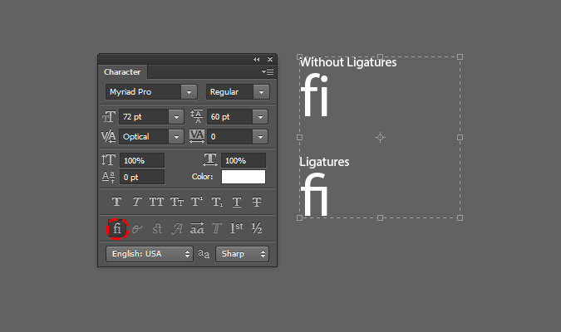This screenshot has height=332, width=561.
Task: Toggle Faux Bold text style
Action: [116, 202]
